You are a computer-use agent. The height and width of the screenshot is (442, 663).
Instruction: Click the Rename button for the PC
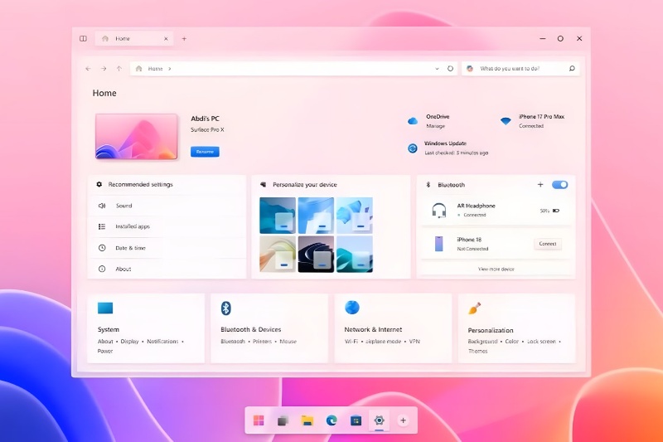coord(205,152)
